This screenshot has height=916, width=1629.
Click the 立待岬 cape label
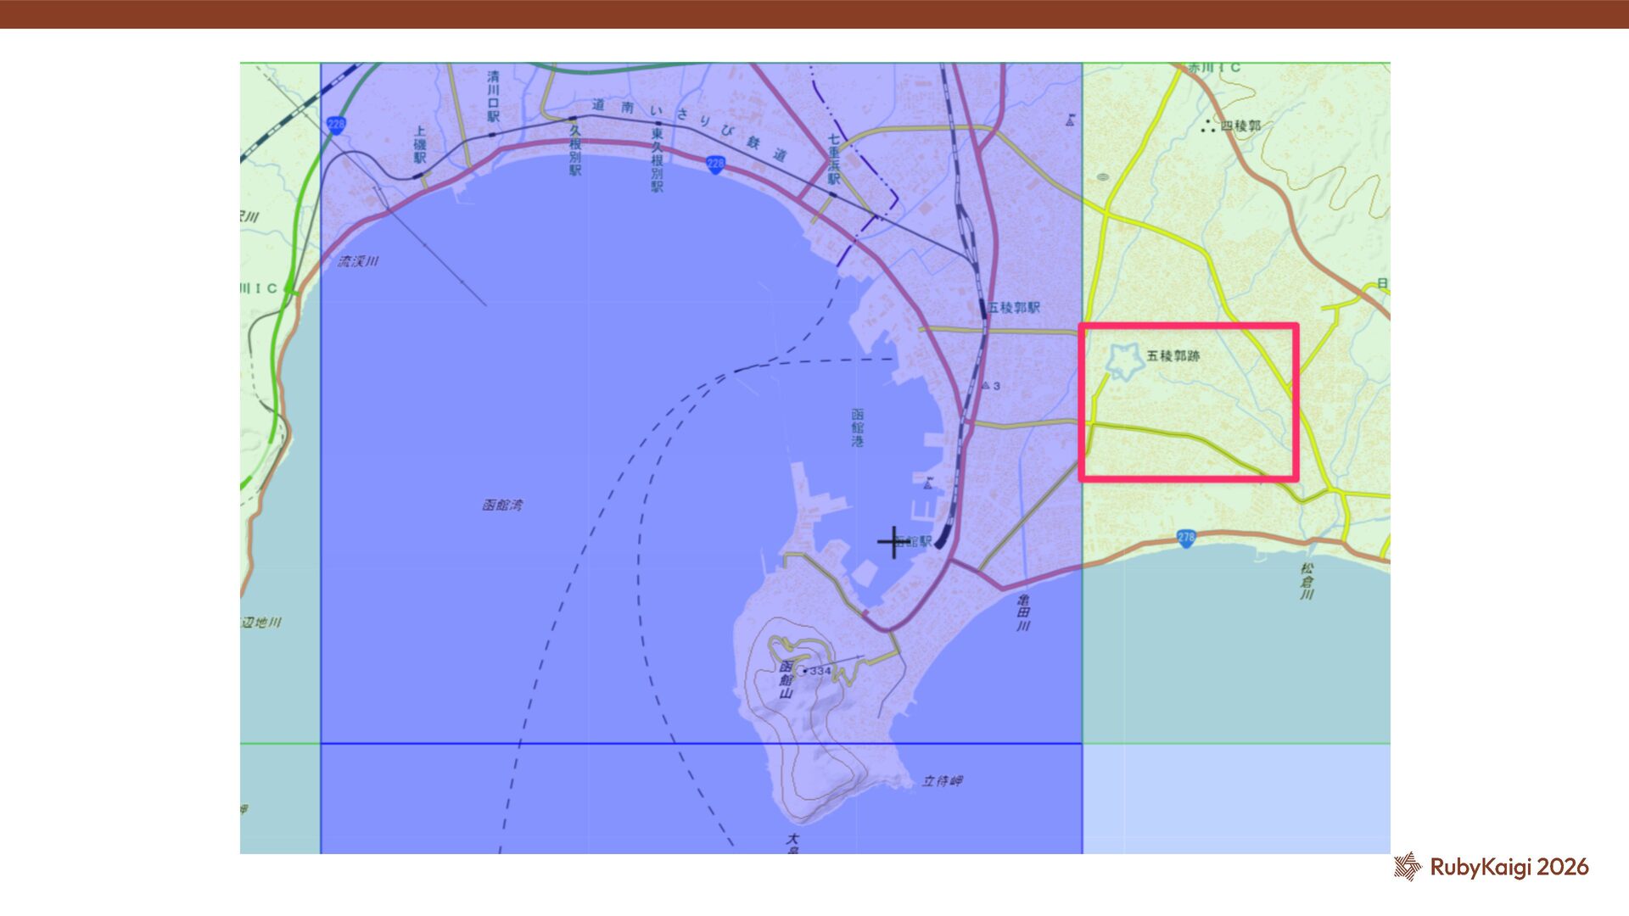[943, 781]
